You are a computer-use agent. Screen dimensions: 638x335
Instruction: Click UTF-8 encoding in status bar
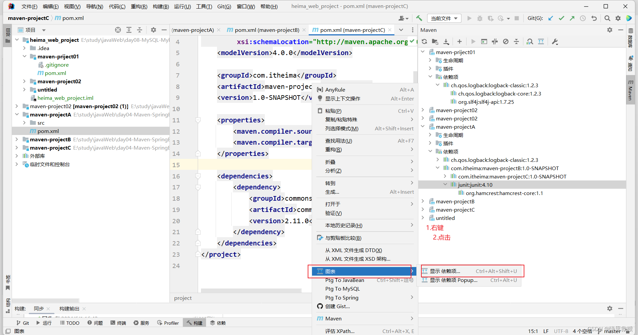(x=561, y=331)
